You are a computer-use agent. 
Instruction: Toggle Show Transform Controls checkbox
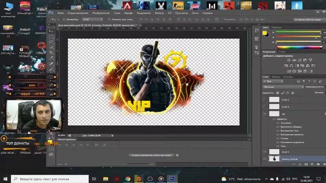(109, 19)
